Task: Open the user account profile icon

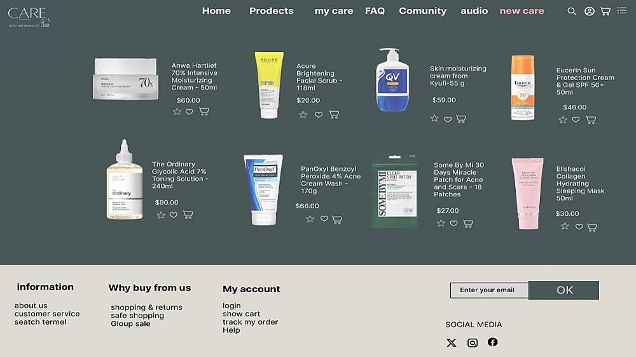Action: [590, 11]
